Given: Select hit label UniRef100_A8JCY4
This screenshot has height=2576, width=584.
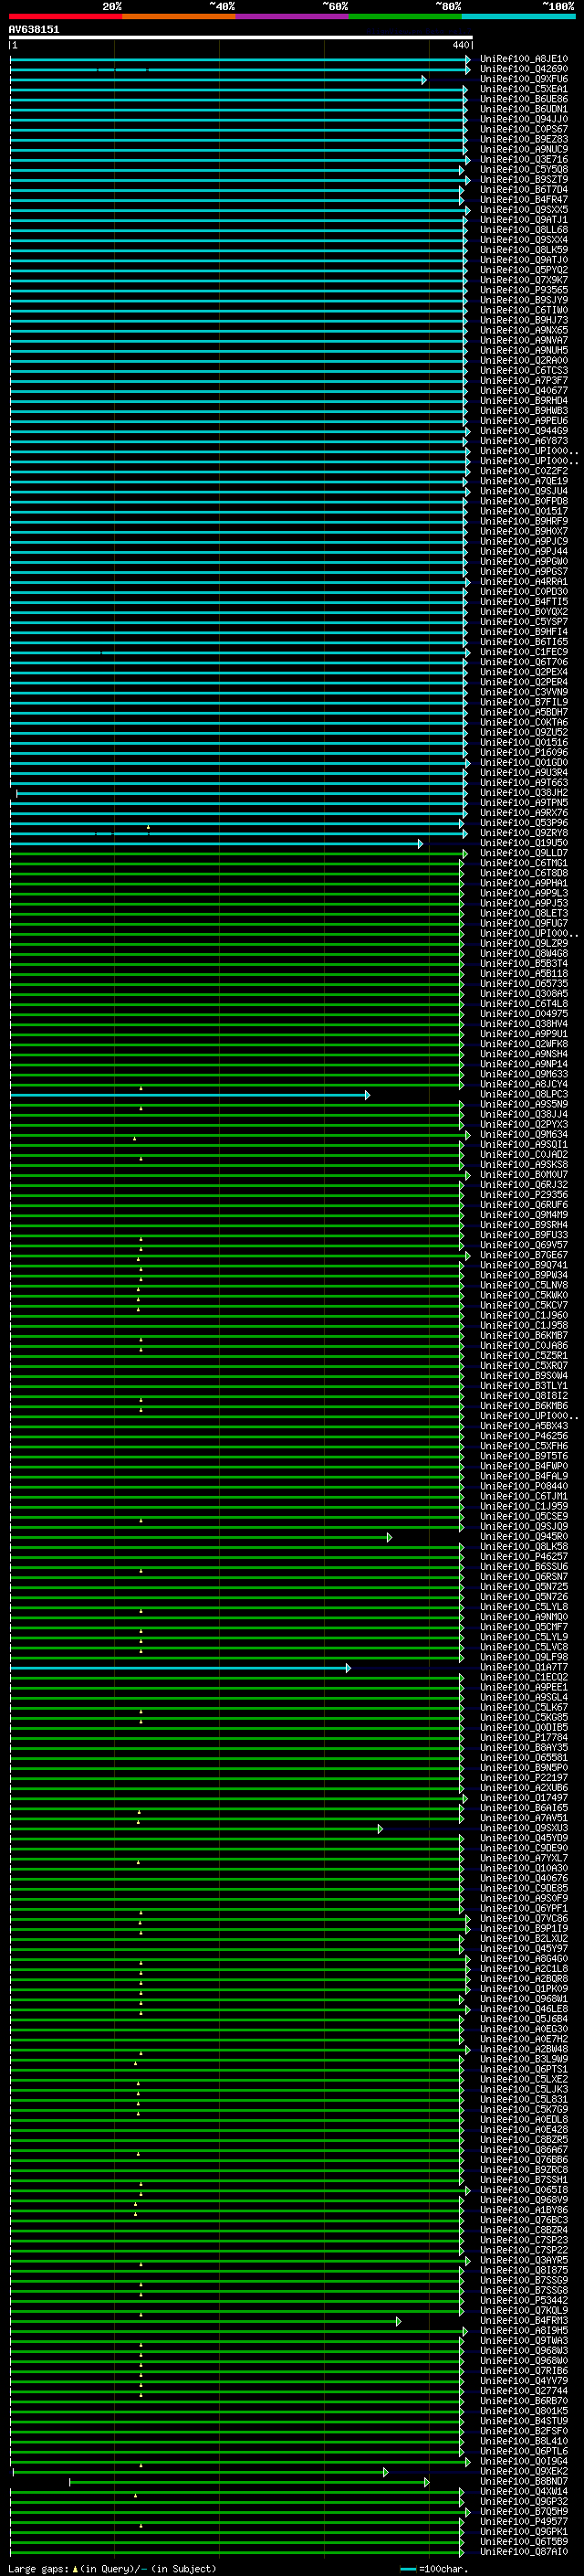Looking at the screenshot, I should click(x=524, y=1085).
